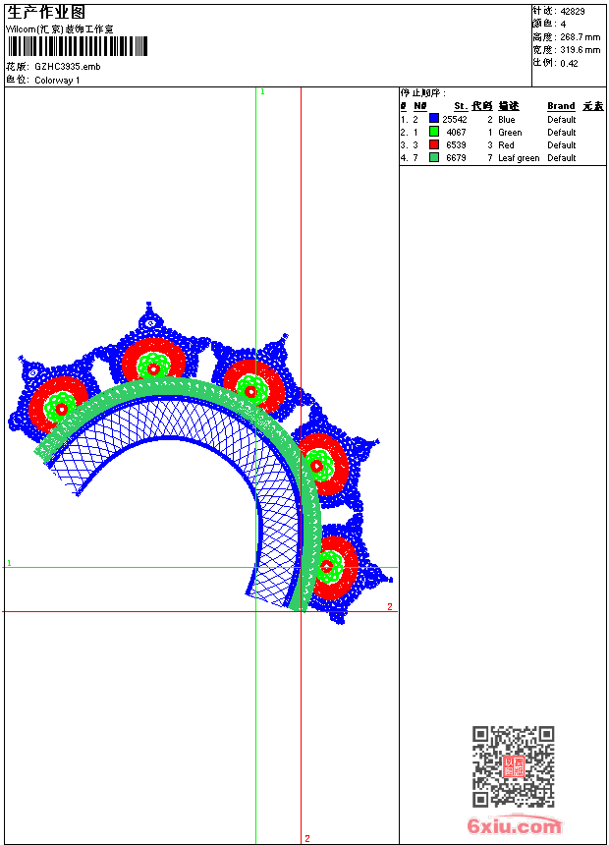609x845 pixels.
Task: Click the barcode under the Wilcom title
Action: tap(78, 46)
